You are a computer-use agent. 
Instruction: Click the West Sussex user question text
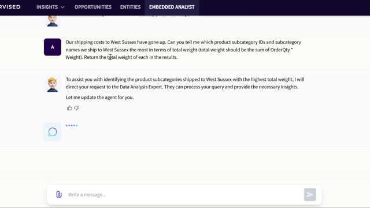click(x=183, y=50)
